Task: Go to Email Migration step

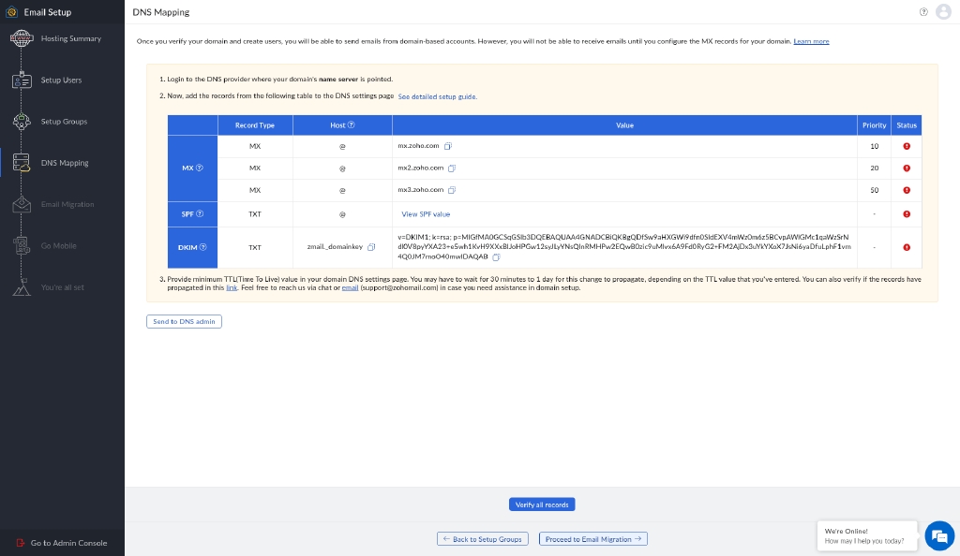Action: pyautogui.click(x=67, y=204)
